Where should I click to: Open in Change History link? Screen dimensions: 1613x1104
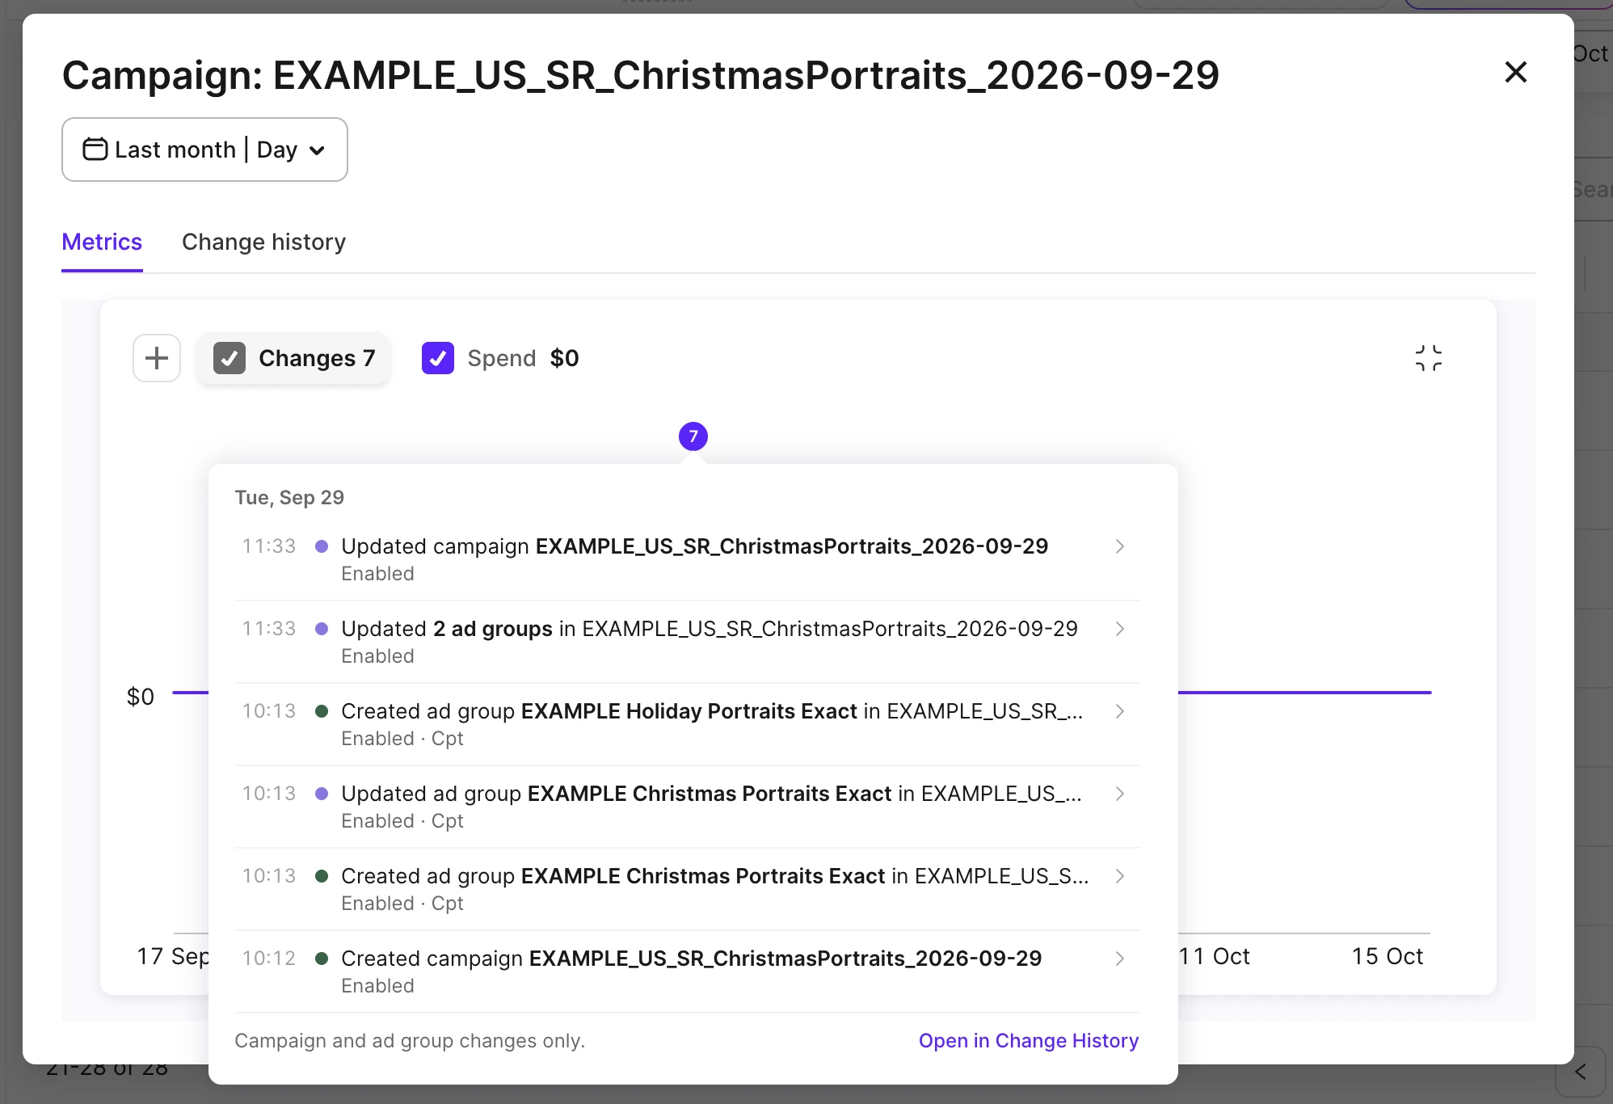(1029, 1040)
